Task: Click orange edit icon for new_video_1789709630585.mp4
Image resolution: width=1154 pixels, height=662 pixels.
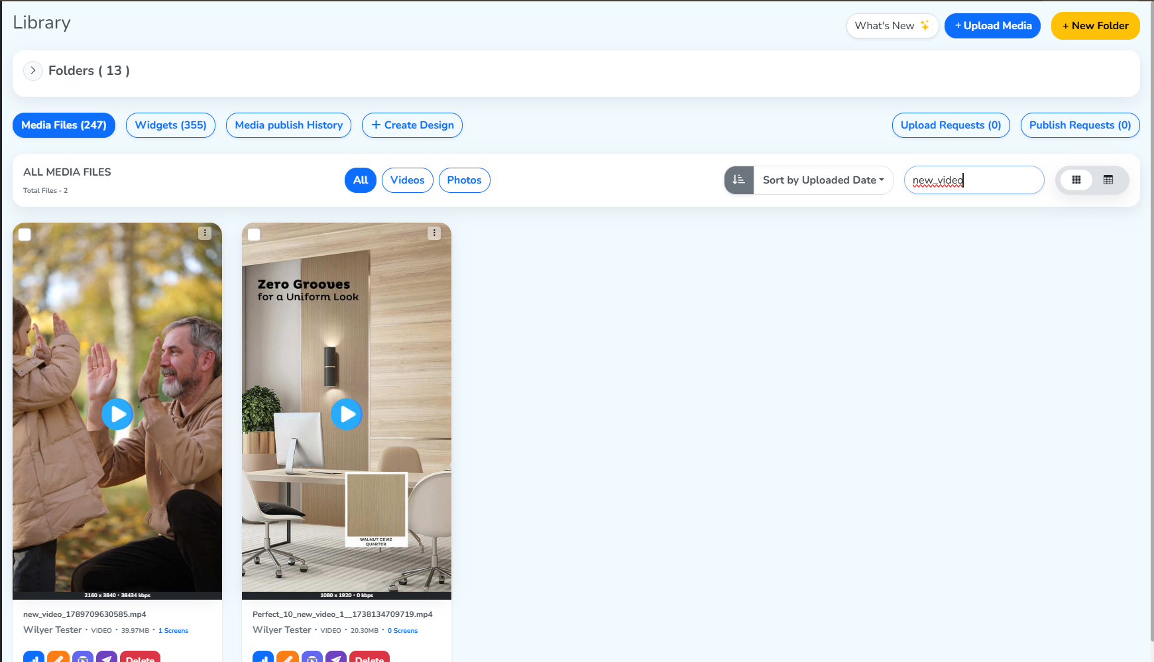Action: coord(58,657)
